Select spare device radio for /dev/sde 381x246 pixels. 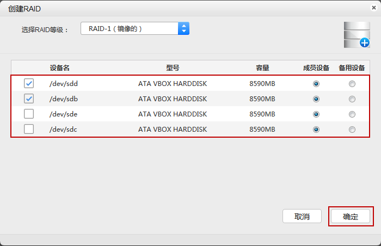[352, 114]
